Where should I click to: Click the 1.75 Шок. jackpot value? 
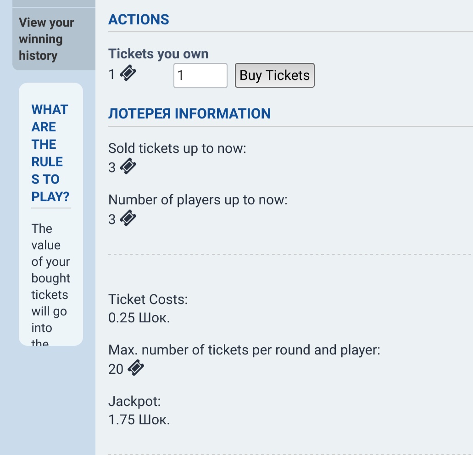coord(139,419)
